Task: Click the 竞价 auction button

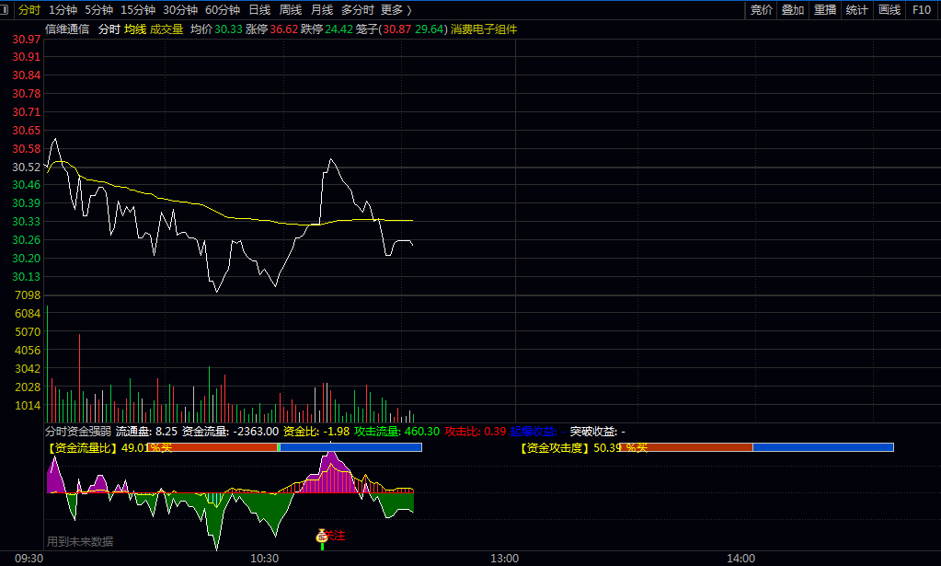Action: pyautogui.click(x=762, y=10)
